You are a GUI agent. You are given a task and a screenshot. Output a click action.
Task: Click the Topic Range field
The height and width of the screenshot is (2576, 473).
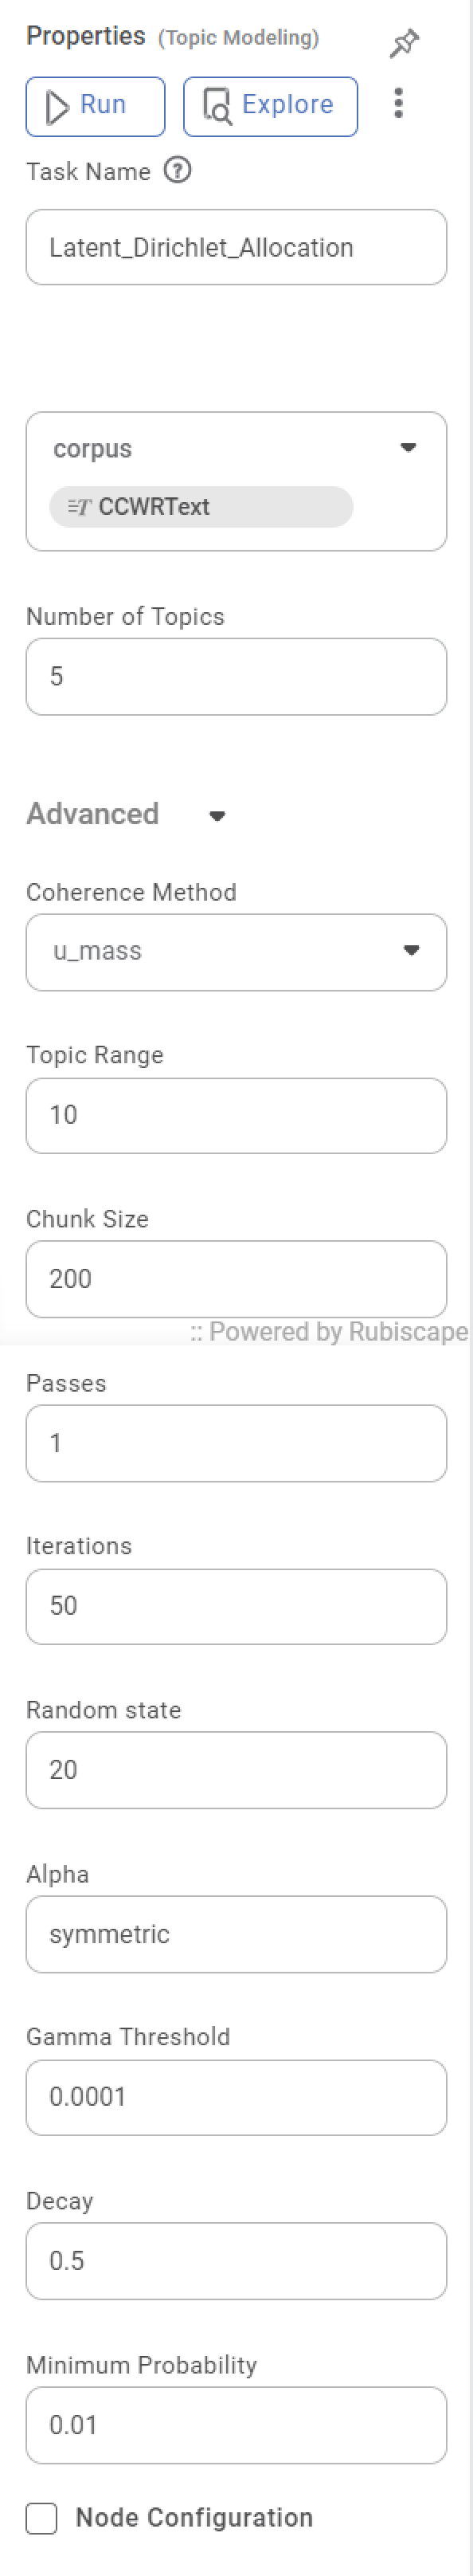236,1116
